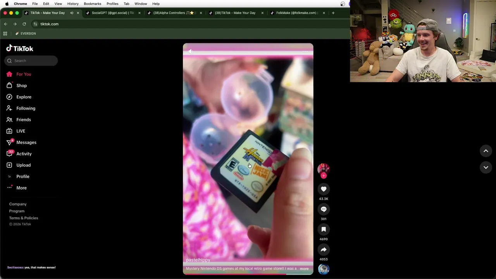Expand the More menu
Screen dimensions: 496x279
point(21,188)
